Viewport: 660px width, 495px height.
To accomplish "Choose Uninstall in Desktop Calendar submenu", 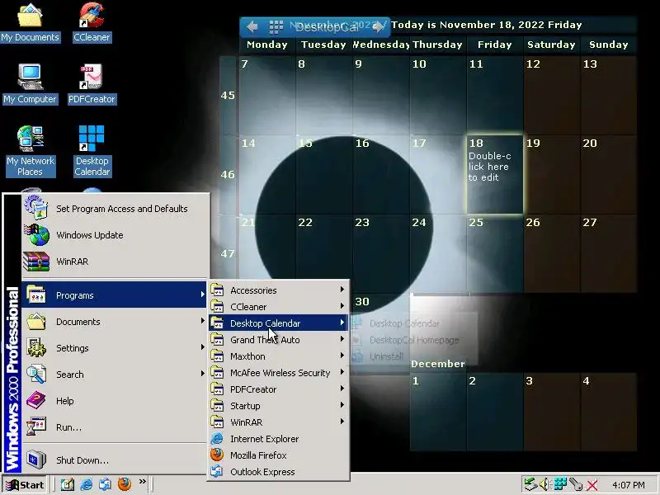I will click(413, 356).
